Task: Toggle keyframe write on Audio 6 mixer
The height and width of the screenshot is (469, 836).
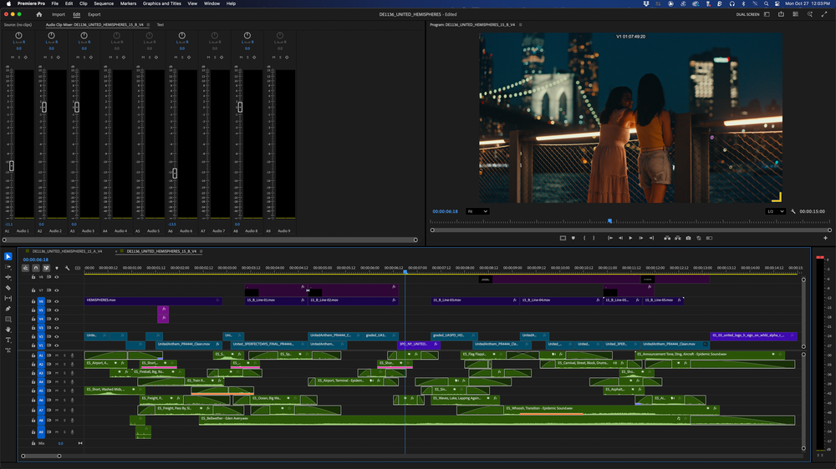Action: 189,57
